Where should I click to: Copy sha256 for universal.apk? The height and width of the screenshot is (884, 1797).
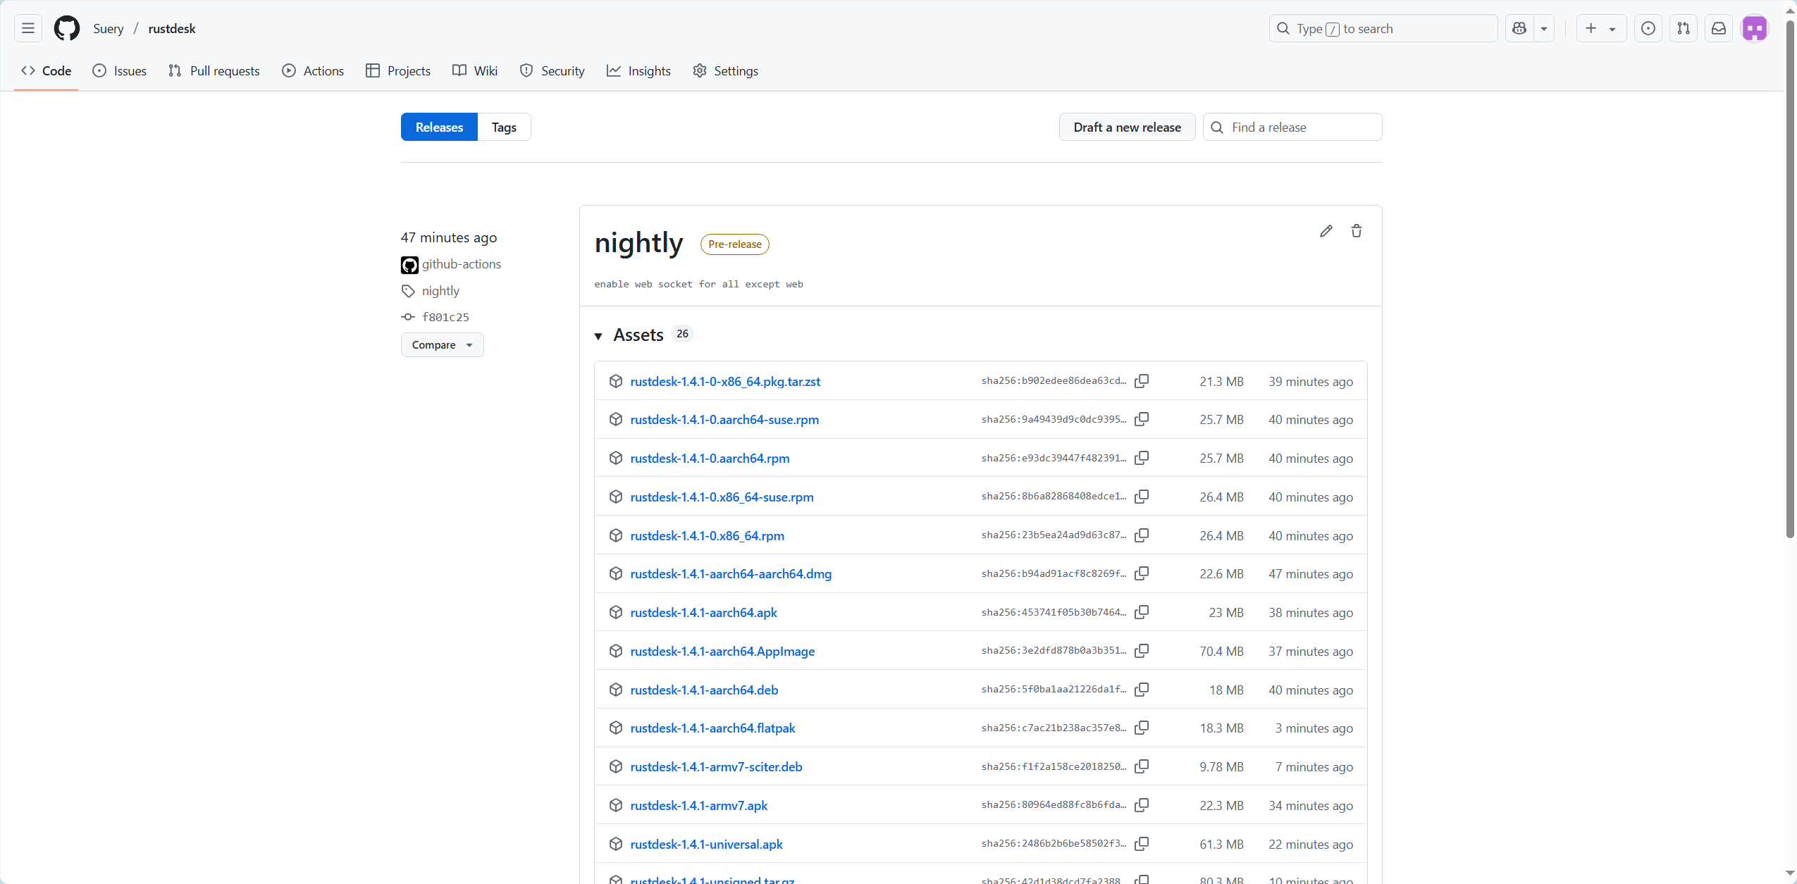coord(1142,844)
